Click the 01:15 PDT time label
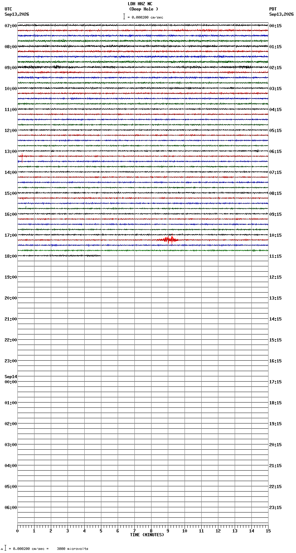Screen dimensions: 296x553 click(275, 46)
